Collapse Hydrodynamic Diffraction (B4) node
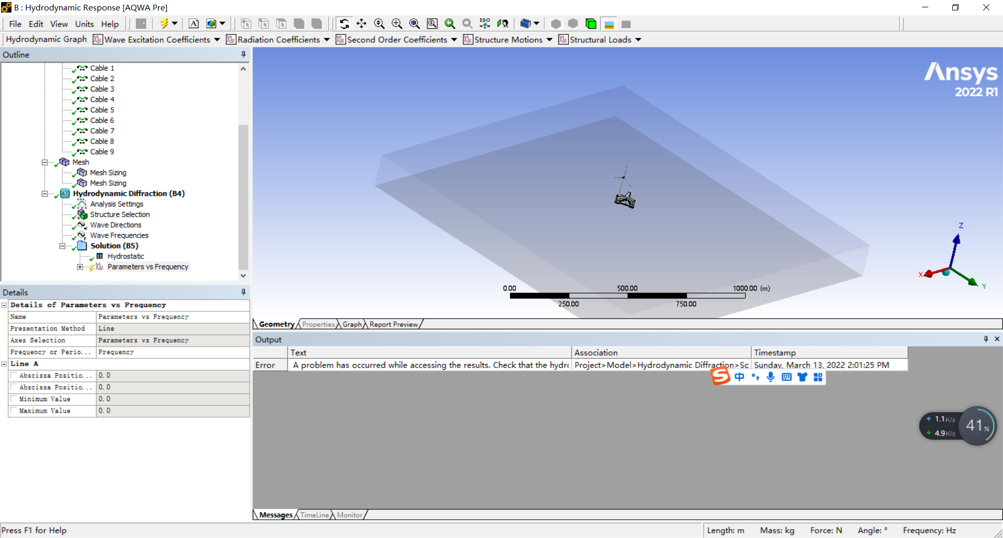Image resolution: width=1003 pixels, height=538 pixels. click(x=45, y=194)
